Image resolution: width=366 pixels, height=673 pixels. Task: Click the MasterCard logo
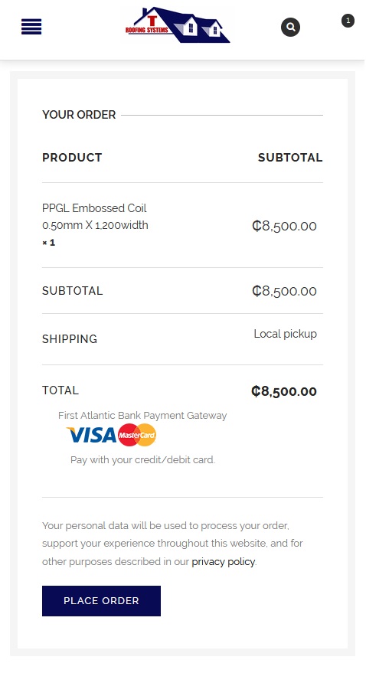137,435
